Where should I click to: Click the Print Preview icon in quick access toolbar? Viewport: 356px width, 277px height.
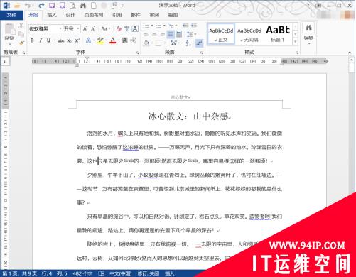[72, 5]
